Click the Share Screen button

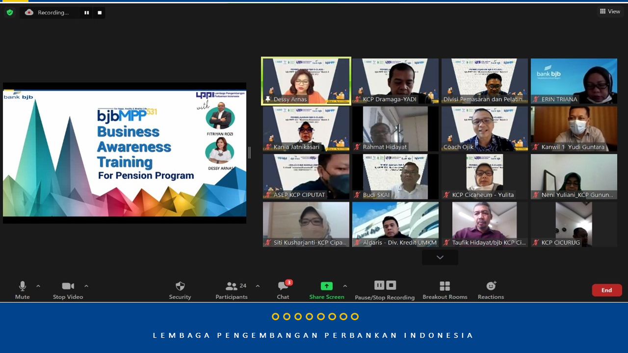click(327, 290)
